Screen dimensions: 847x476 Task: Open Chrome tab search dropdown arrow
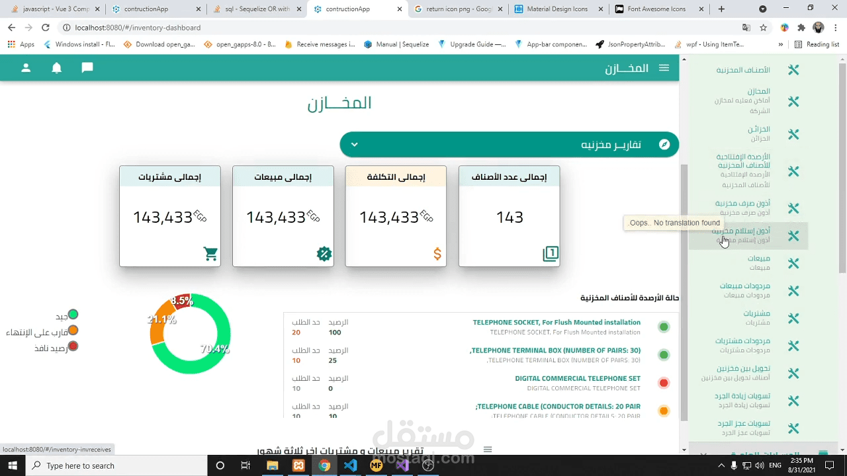tap(763, 9)
